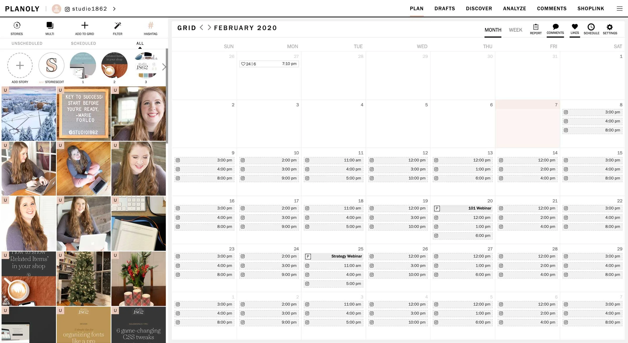Show the Unscheduled posts tab
This screenshot has width=628, height=343.
(27, 44)
